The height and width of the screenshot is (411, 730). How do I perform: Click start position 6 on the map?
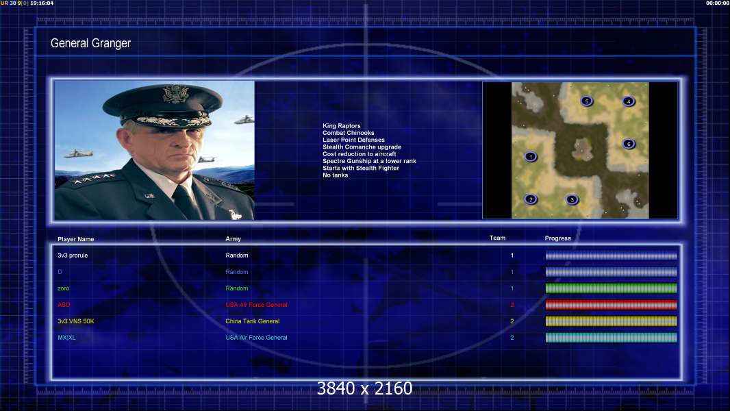629,145
